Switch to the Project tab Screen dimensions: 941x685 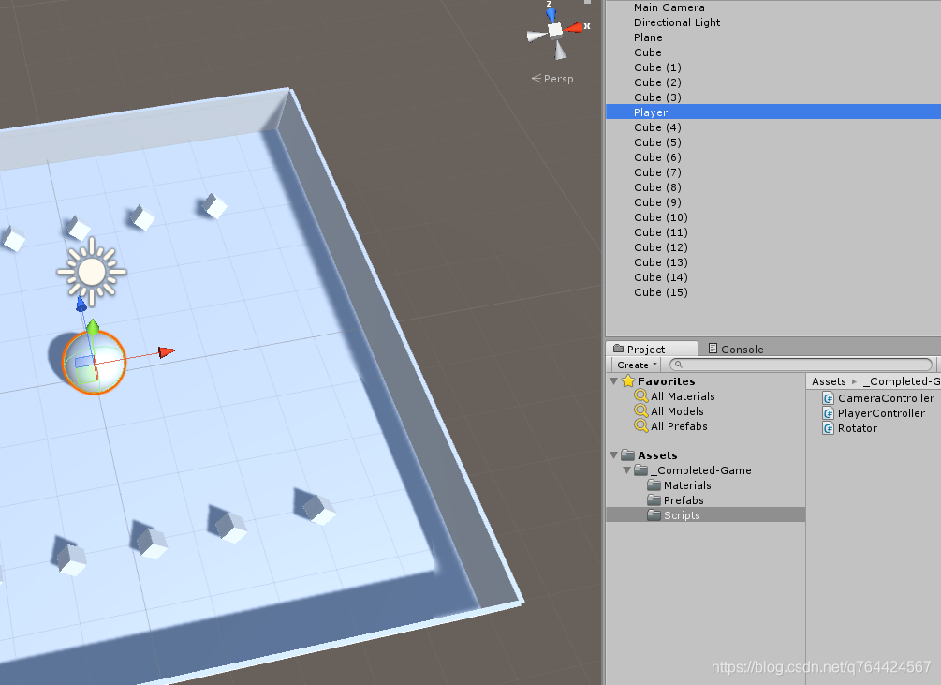pyautogui.click(x=653, y=349)
